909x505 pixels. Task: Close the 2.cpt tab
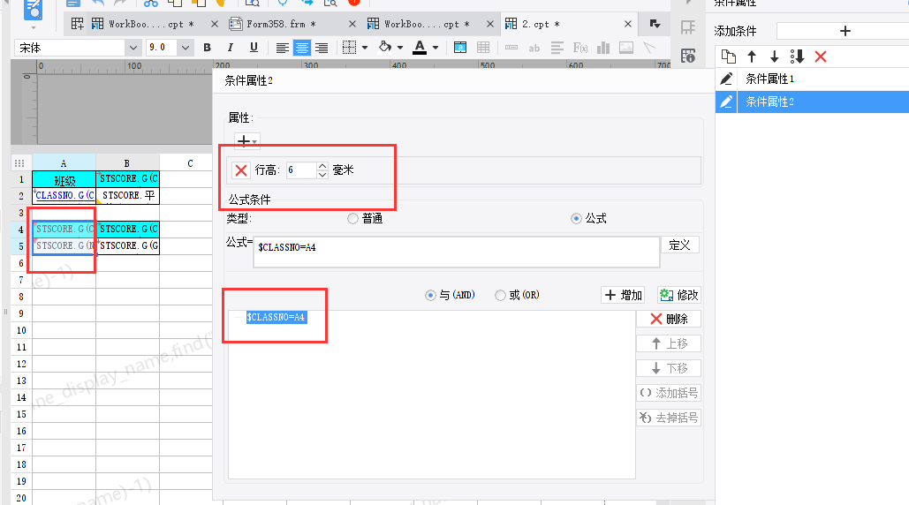[x=628, y=24]
